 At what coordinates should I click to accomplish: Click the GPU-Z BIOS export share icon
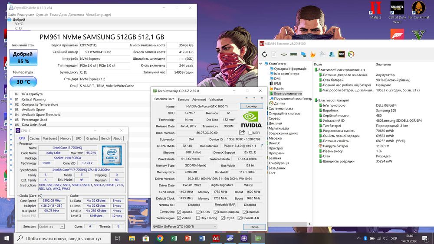[x=242, y=132]
